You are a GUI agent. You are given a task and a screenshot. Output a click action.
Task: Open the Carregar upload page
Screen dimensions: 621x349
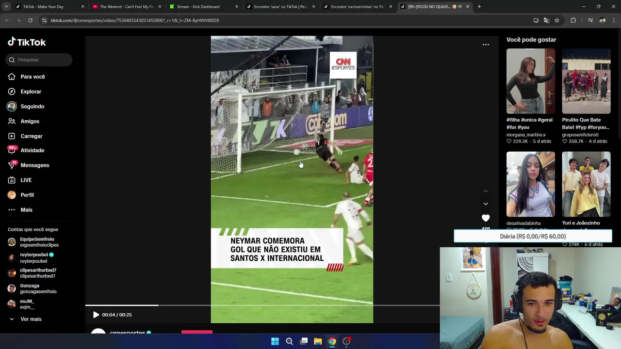(31, 136)
